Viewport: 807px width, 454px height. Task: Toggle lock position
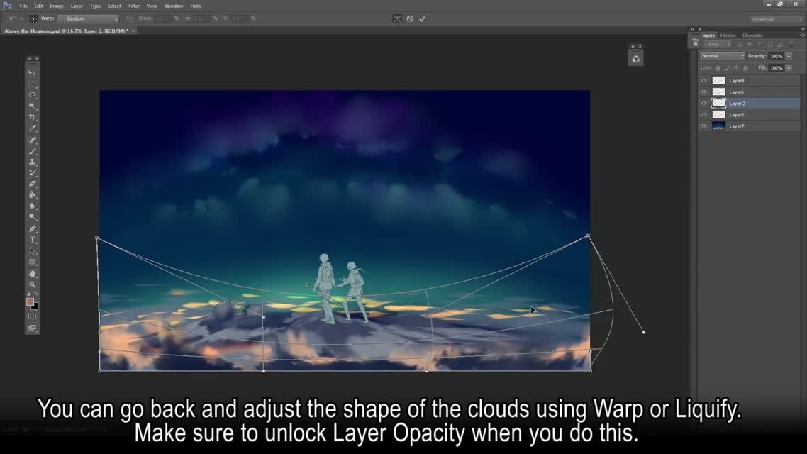[x=737, y=68]
